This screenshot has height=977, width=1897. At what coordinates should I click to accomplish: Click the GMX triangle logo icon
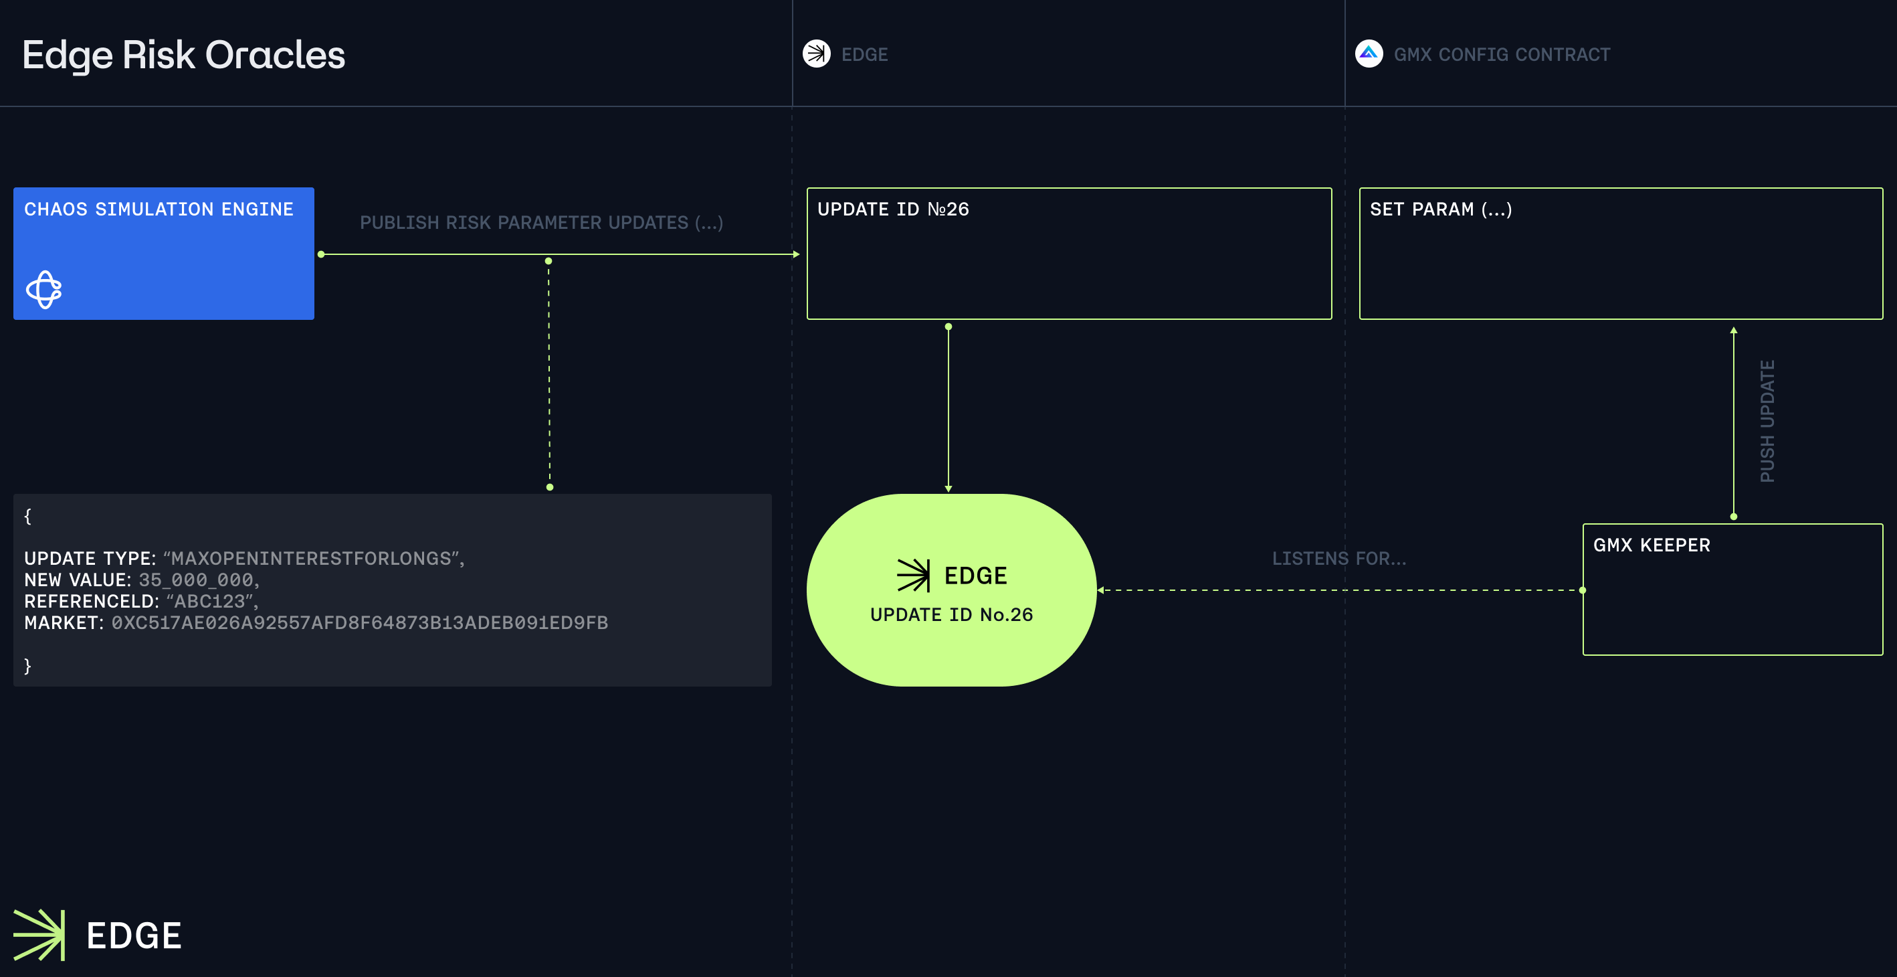coord(1369,54)
